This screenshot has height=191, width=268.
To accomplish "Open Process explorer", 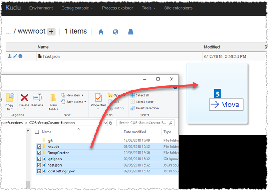I will click(x=118, y=8).
